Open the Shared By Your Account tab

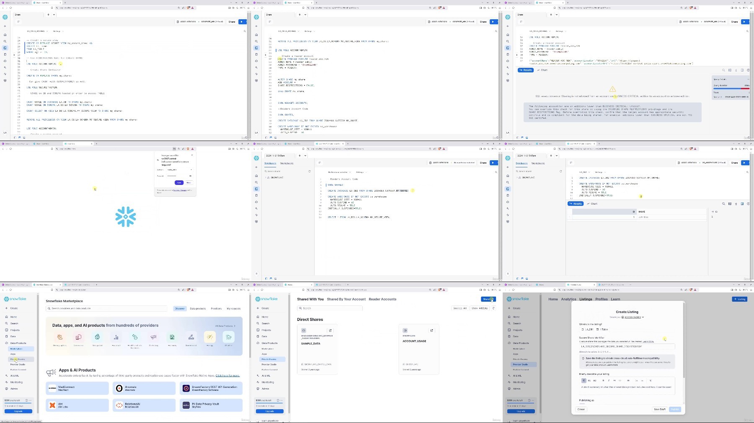point(346,299)
